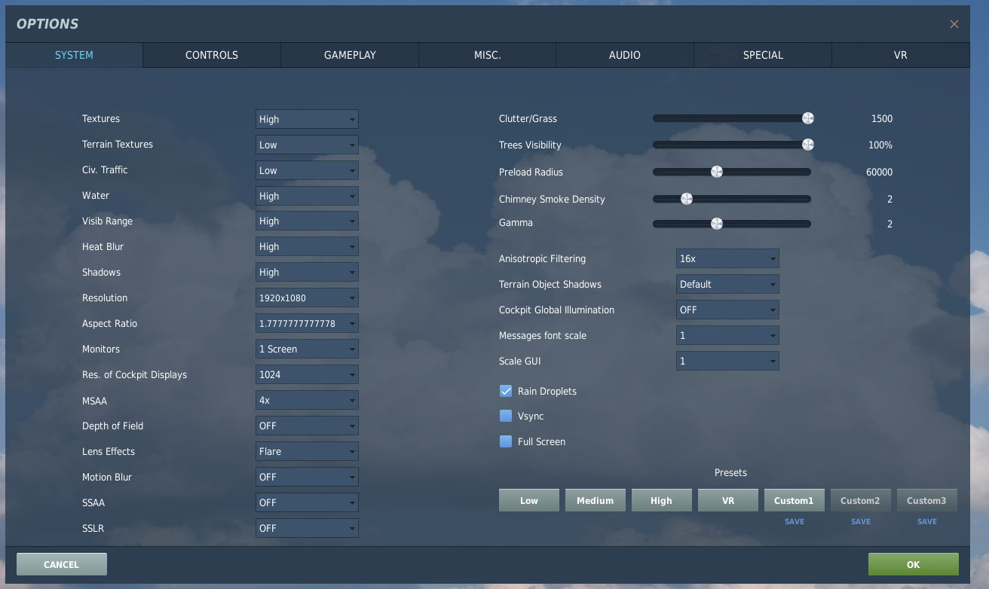Enable the Vsync checkbox
989x589 pixels.
[506, 416]
